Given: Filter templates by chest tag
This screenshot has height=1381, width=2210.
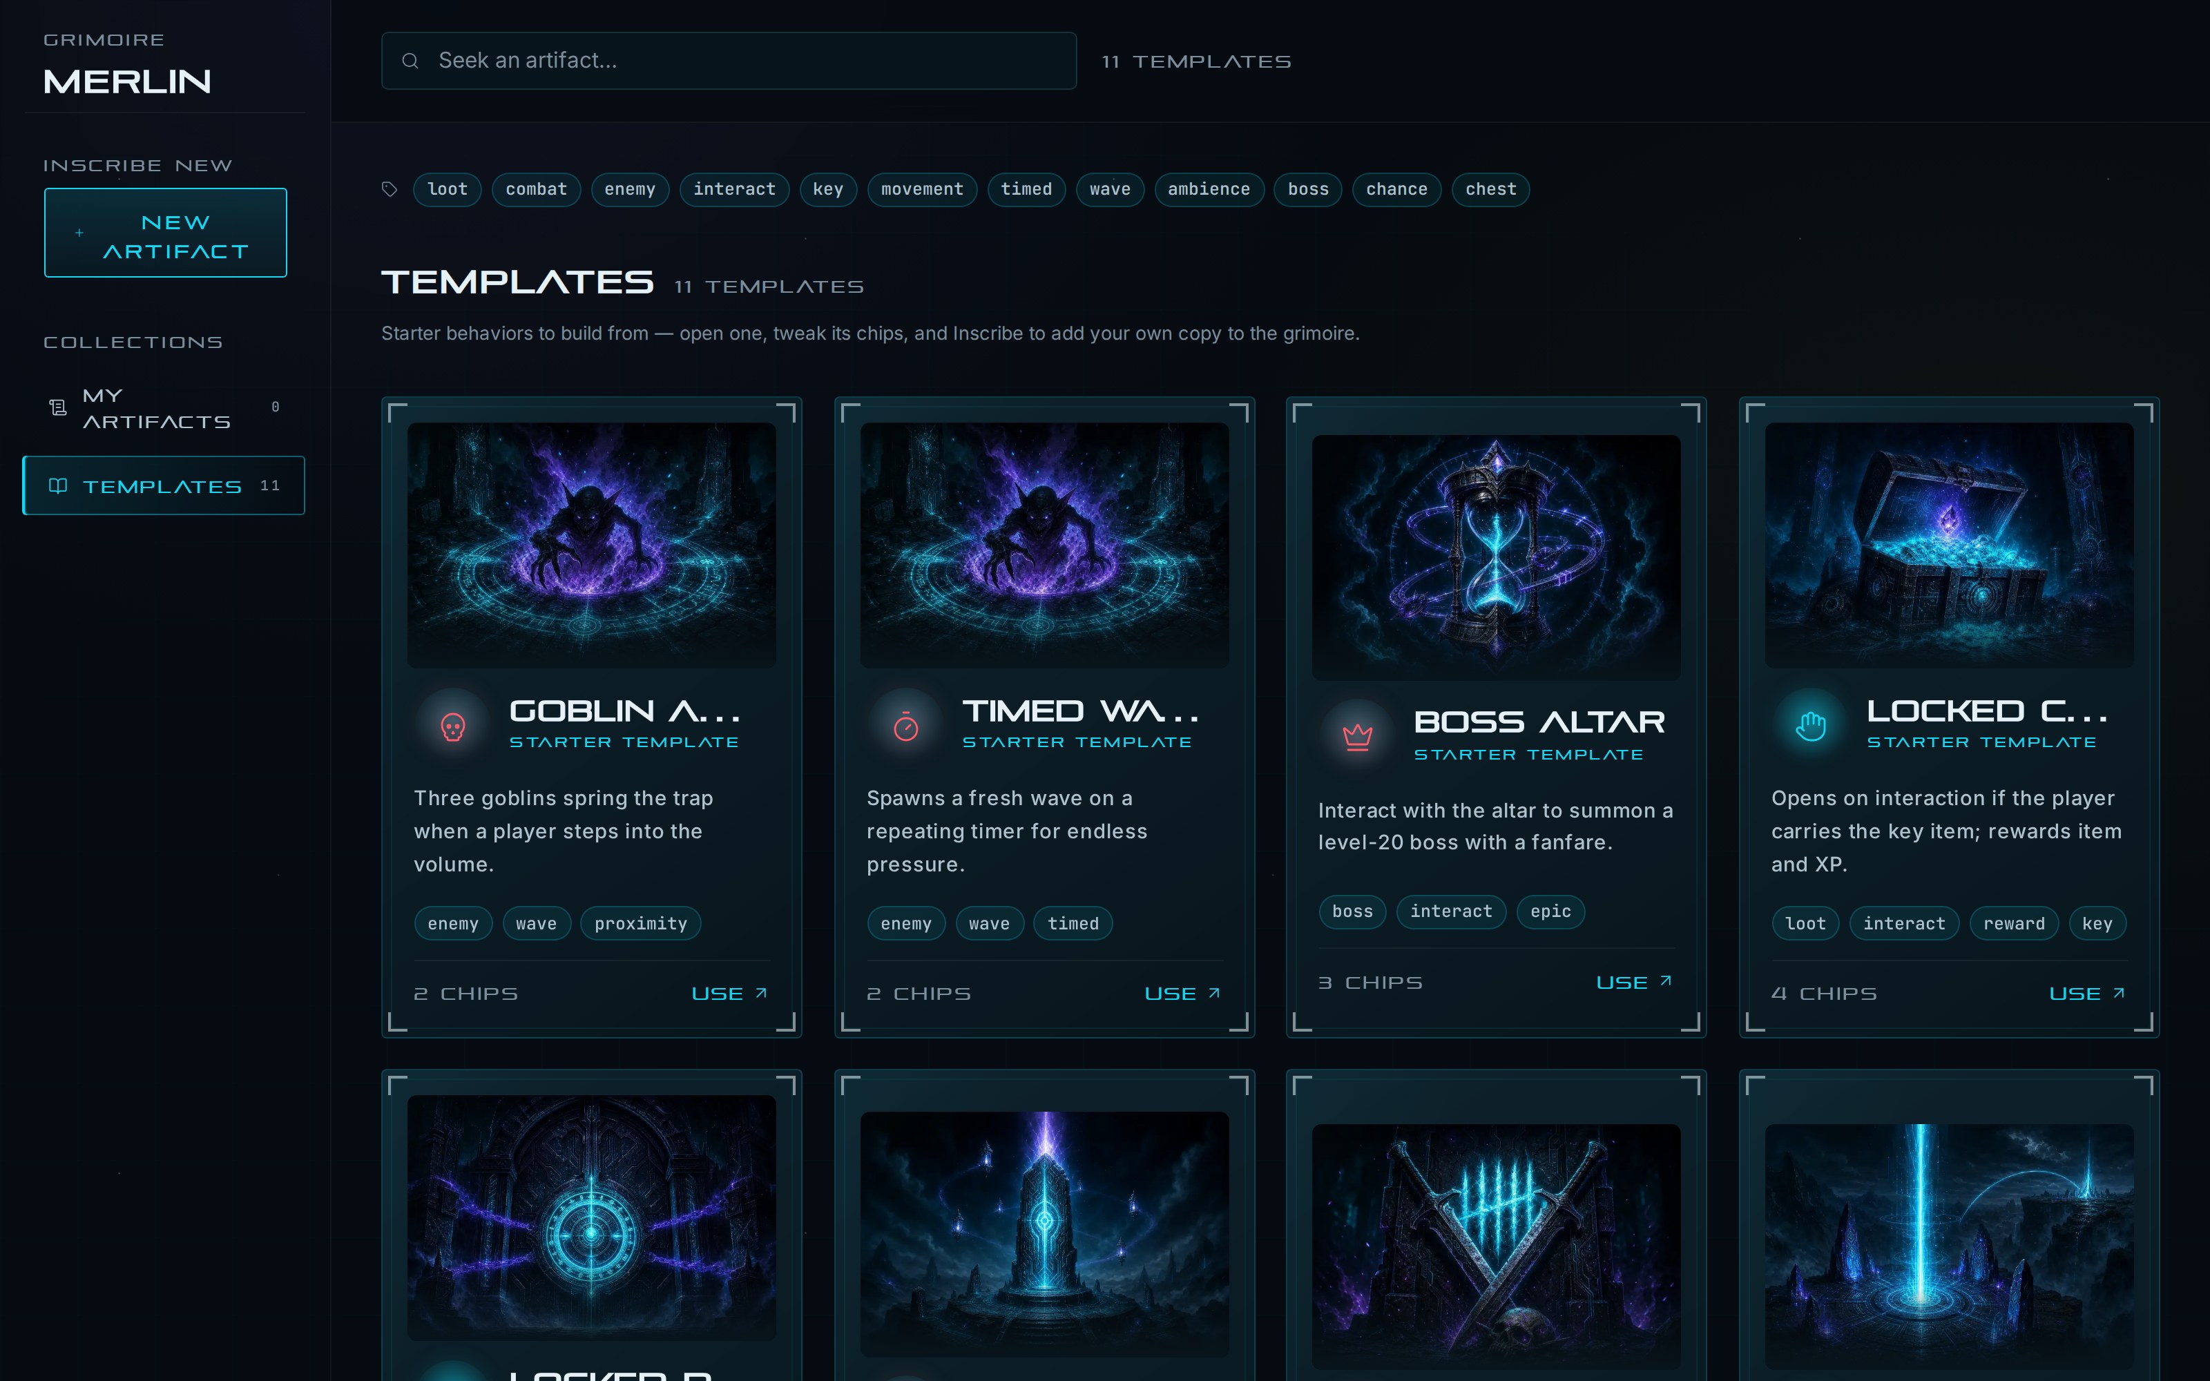Looking at the screenshot, I should 1490,190.
